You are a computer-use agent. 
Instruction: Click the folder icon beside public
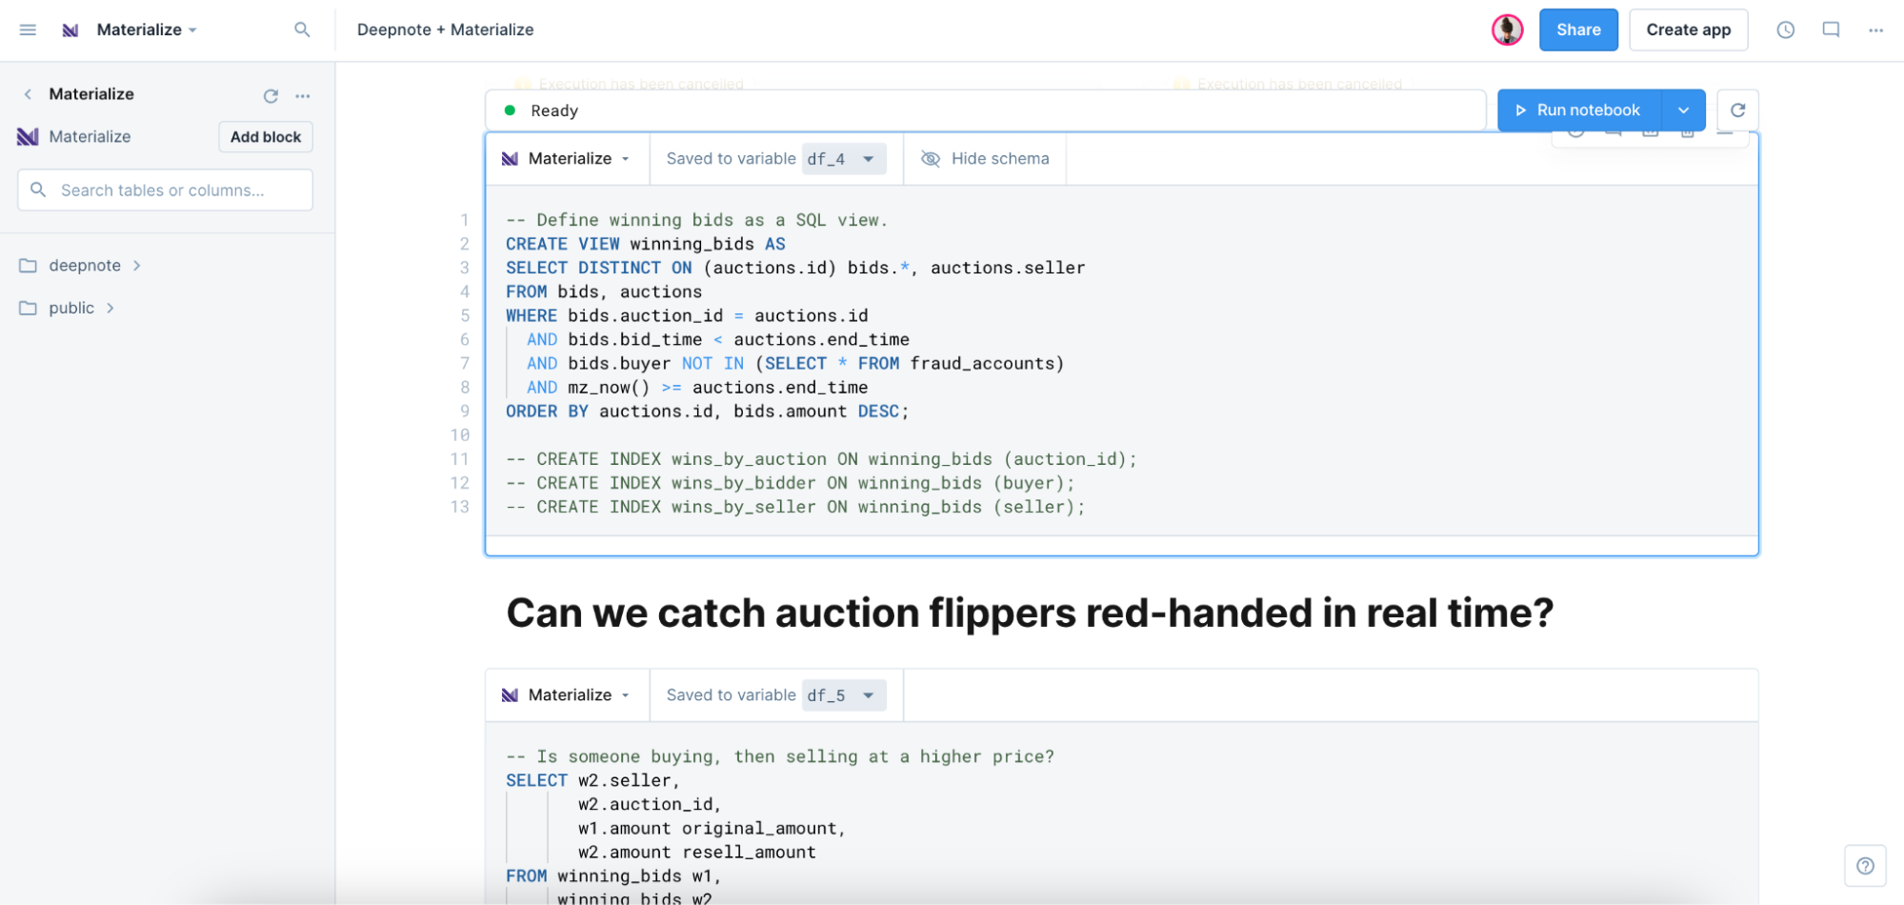(28, 308)
